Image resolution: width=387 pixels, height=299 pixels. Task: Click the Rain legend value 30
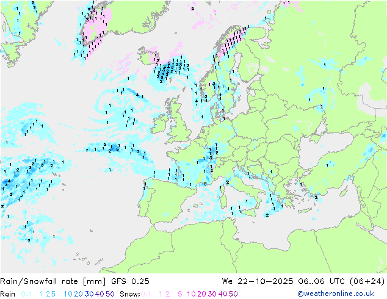click(89, 294)
